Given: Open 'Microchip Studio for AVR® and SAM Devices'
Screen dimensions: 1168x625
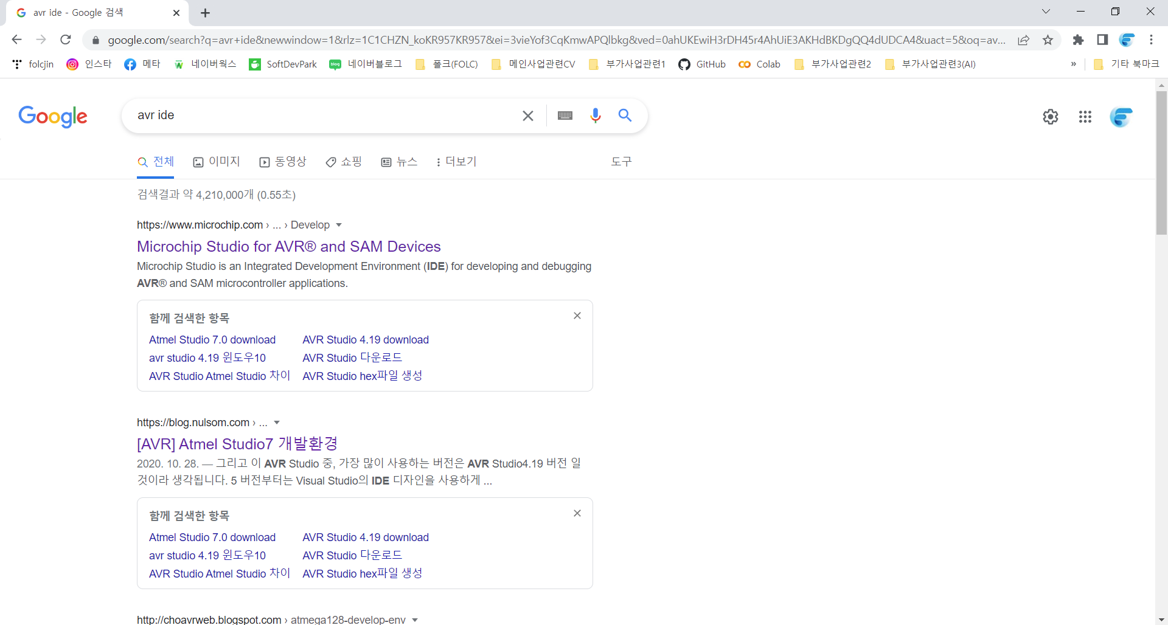Looking at the screenshot, I should point(289,246).
